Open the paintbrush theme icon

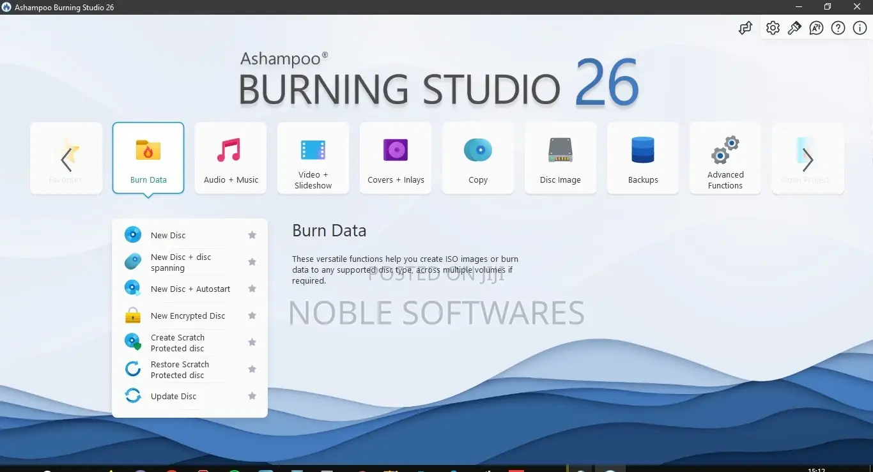(794, 28)
